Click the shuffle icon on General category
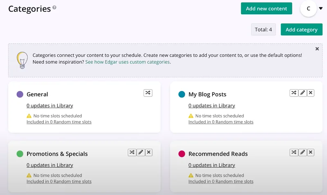Image resolution: width=327 pixels, height=195 pixels. pyautogui.click(x=148, y=93)
